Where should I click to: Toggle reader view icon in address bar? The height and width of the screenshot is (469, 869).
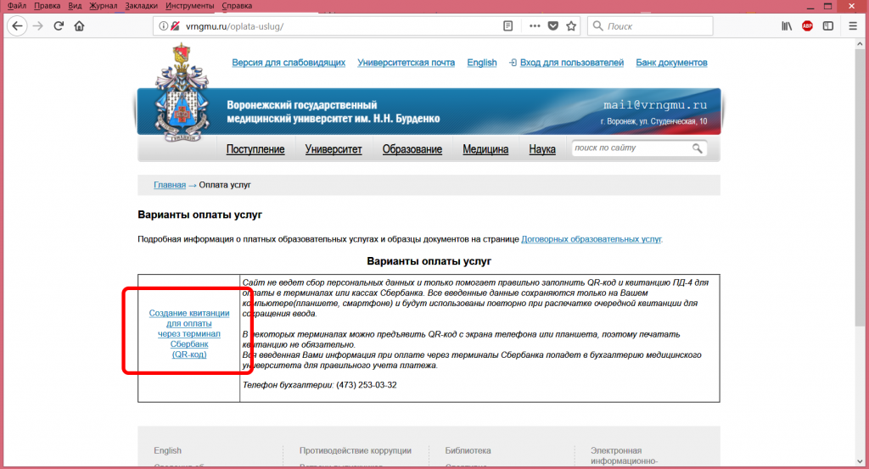[x=507, y=26]
